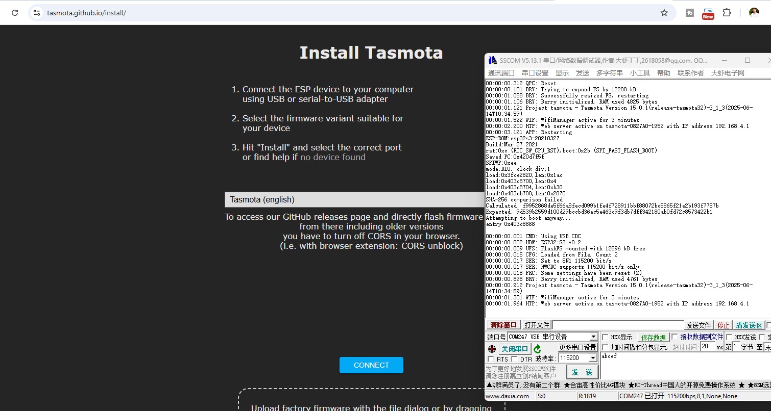Image resolution: width=771 pixels, height=411 pixels.
Task: Expand the COM247 port number dropdown
Action: coord(593,337)
